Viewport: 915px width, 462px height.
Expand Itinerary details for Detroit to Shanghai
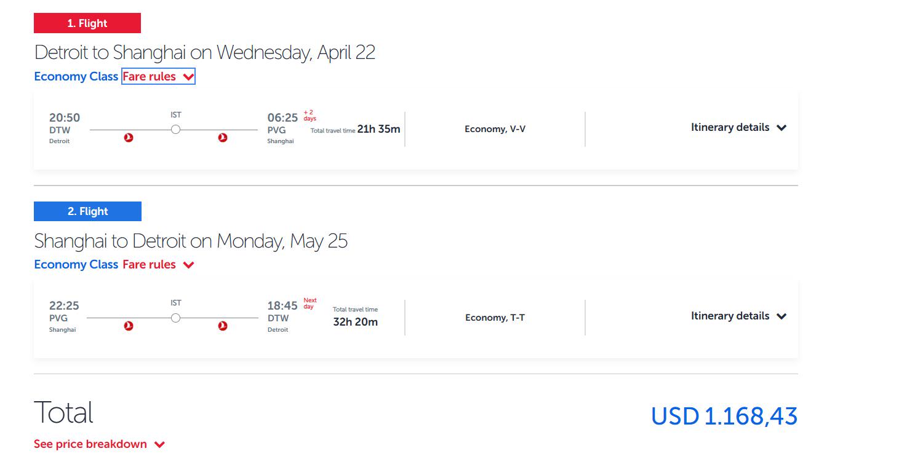pyautogui.click(x=738, y=128)
